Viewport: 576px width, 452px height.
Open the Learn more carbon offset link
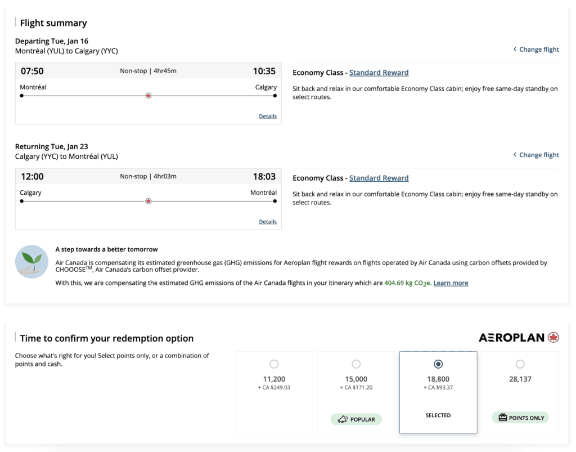pos(451,283)
